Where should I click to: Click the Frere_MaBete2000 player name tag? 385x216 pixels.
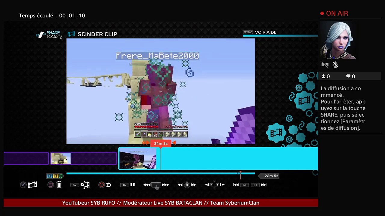point(157,56)
